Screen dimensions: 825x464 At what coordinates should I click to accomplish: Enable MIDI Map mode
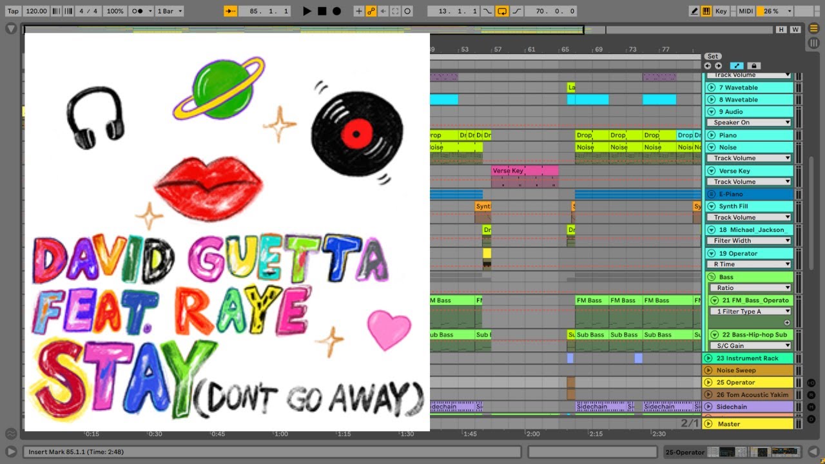click(746, 11)
